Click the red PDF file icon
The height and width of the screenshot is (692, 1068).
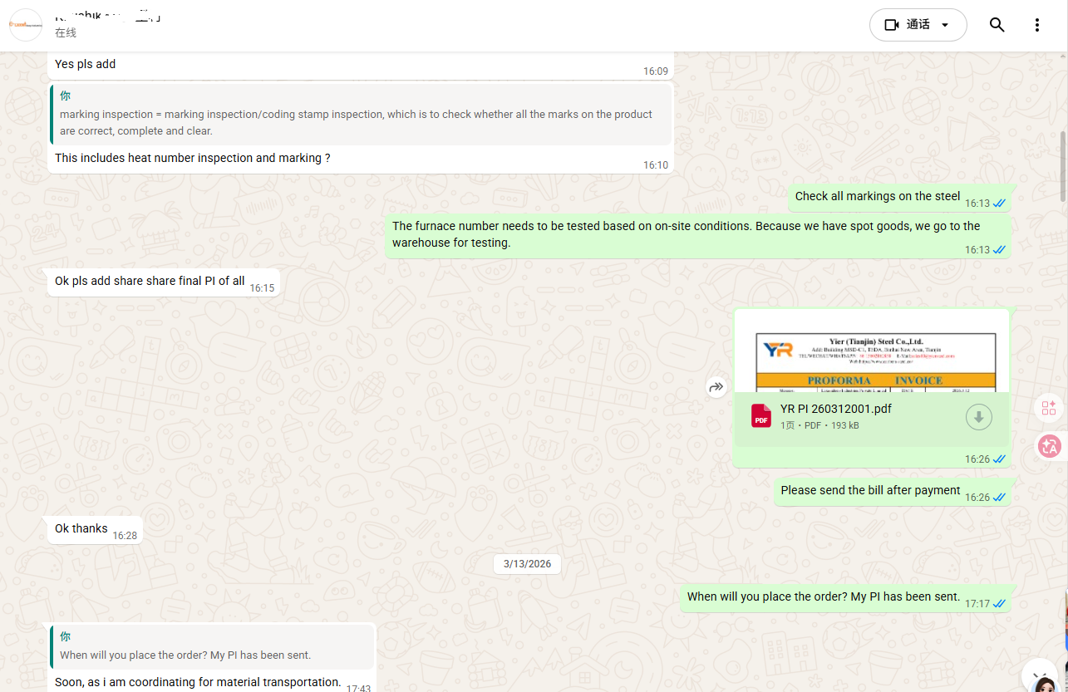(761, 416)
